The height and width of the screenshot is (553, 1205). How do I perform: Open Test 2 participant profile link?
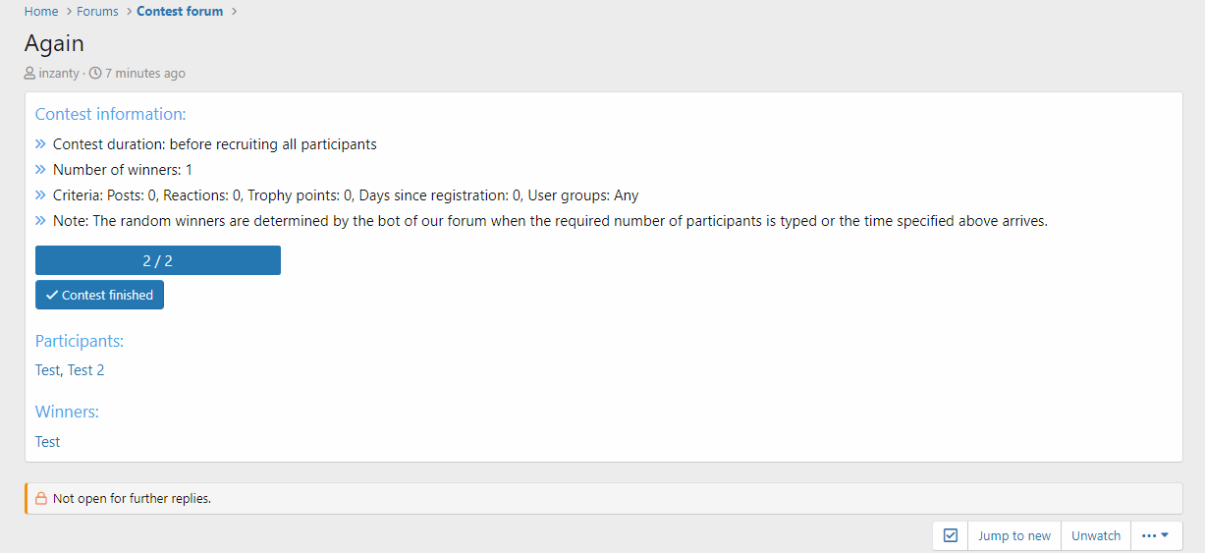click(x=85, y=370)
